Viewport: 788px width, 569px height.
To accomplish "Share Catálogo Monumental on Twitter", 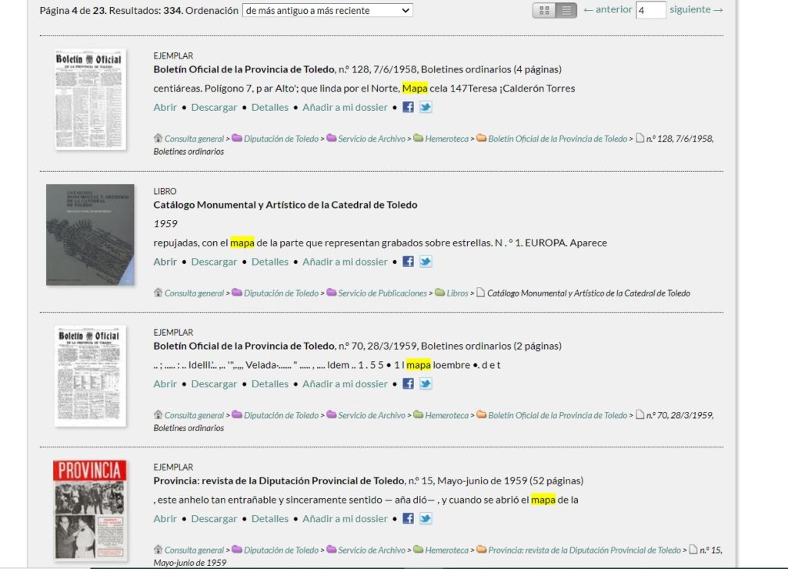I will (x=426, y=261).
